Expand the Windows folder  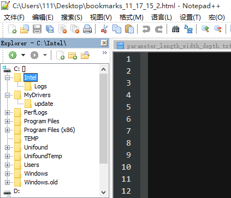(x=7, y=173)
